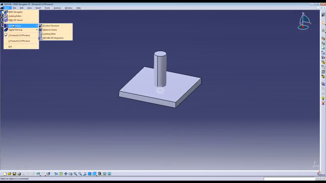Click the What's This help icon

48,174
